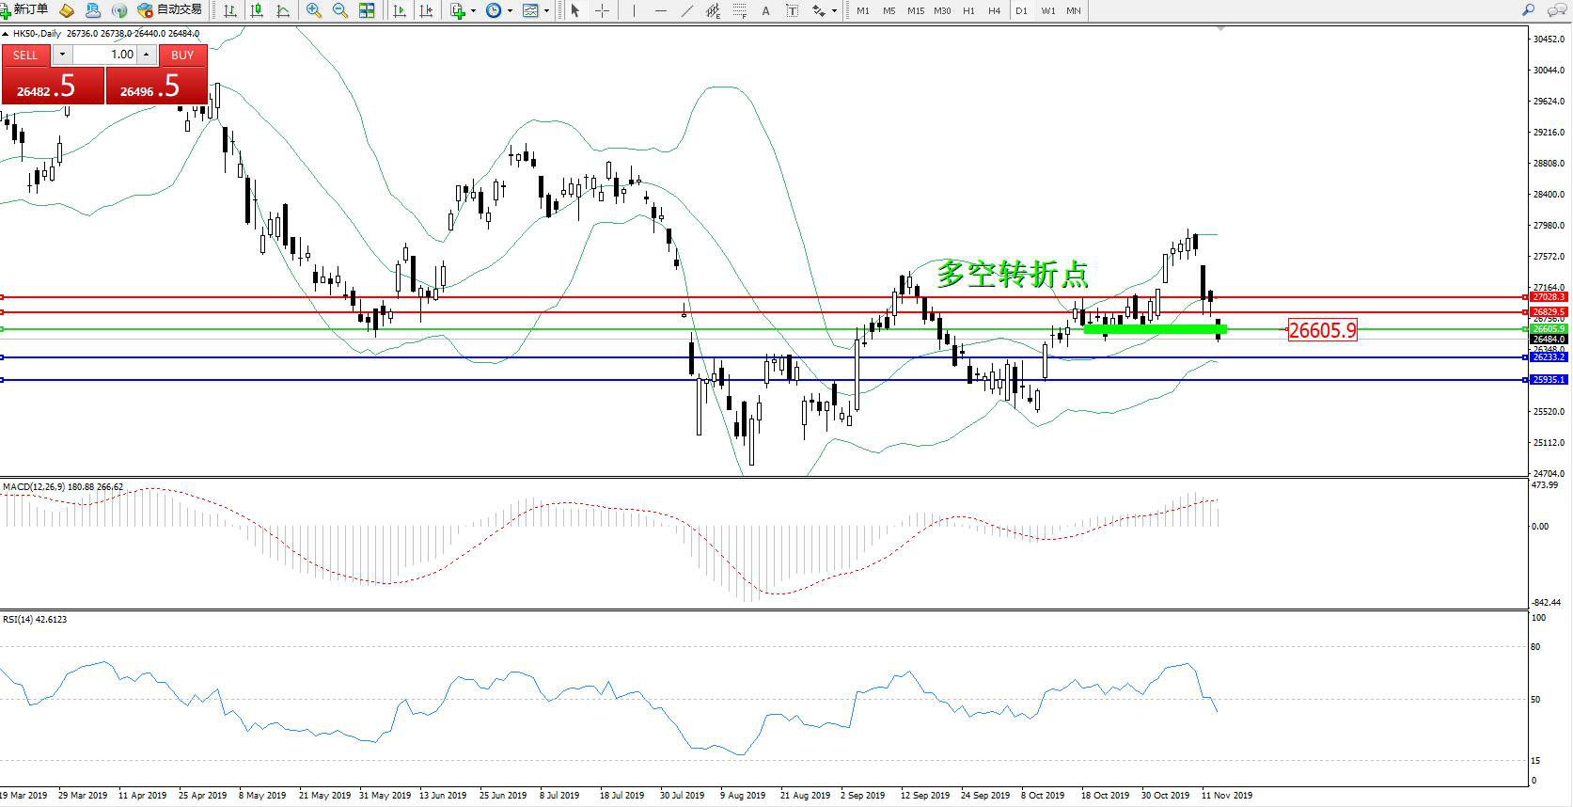The height and width of the screenshot is (807, 1573).
Task: Open the indicators list dropdown arrow
Action: pyautogui.click(x=473, y=11)
